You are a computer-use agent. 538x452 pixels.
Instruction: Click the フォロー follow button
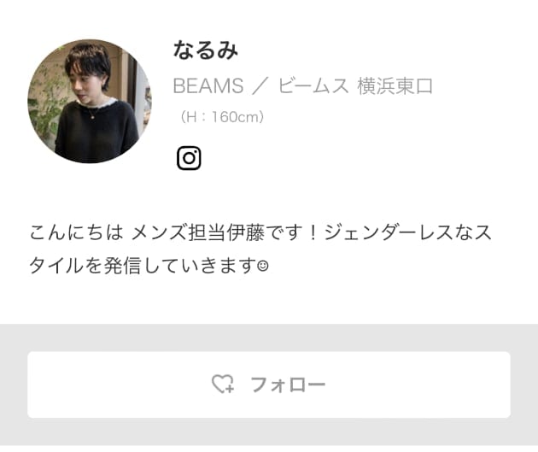(x=269, y=384)
